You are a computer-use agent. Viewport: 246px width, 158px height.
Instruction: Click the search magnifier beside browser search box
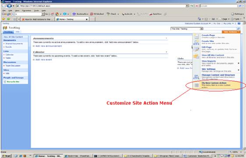point(240,6)
